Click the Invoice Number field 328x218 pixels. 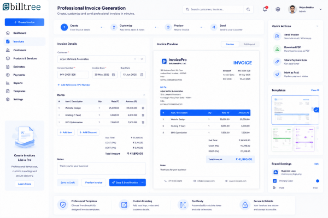[x=73, y=75]
